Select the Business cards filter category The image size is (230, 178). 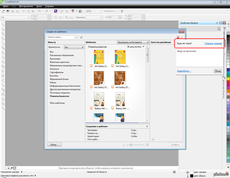click(59, 62)
